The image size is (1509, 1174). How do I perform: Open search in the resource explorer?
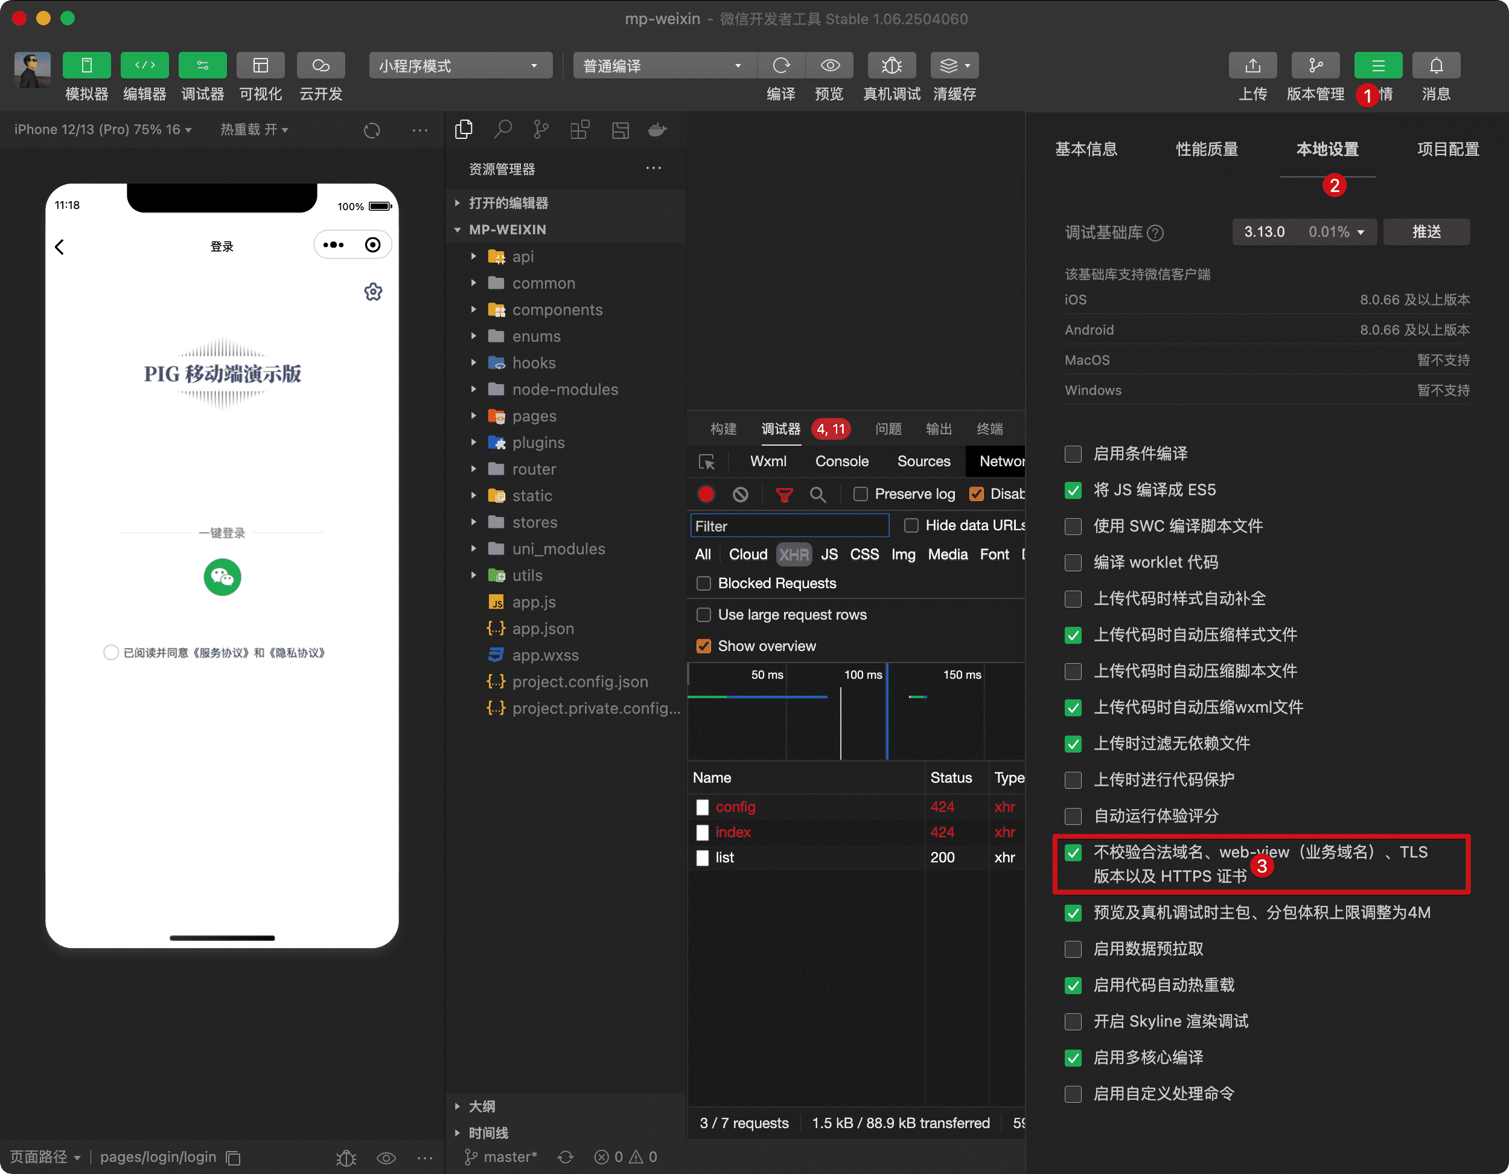503,129
